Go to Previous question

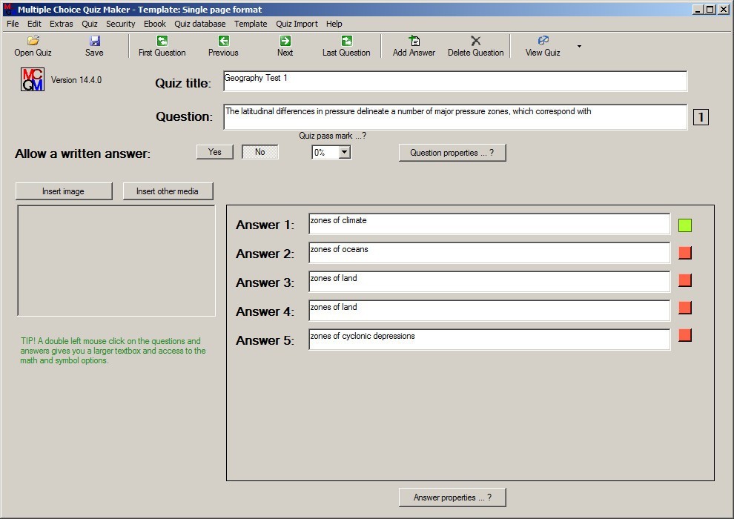tap(223, 41)
